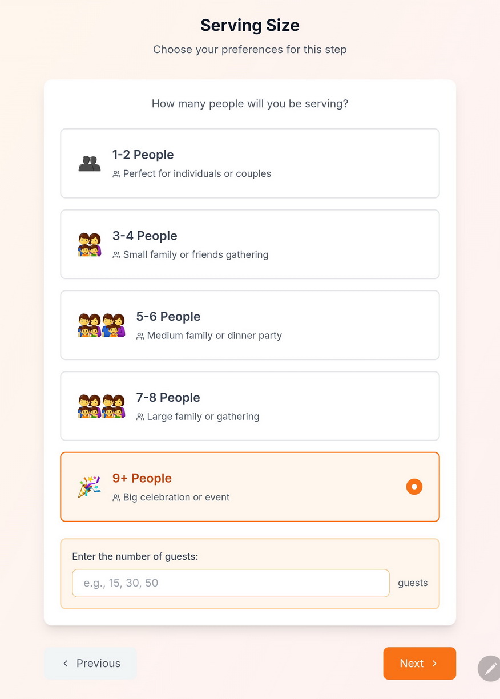
Task: Click the family emoji for 3-4 People
Action: [x=89, y=245]
